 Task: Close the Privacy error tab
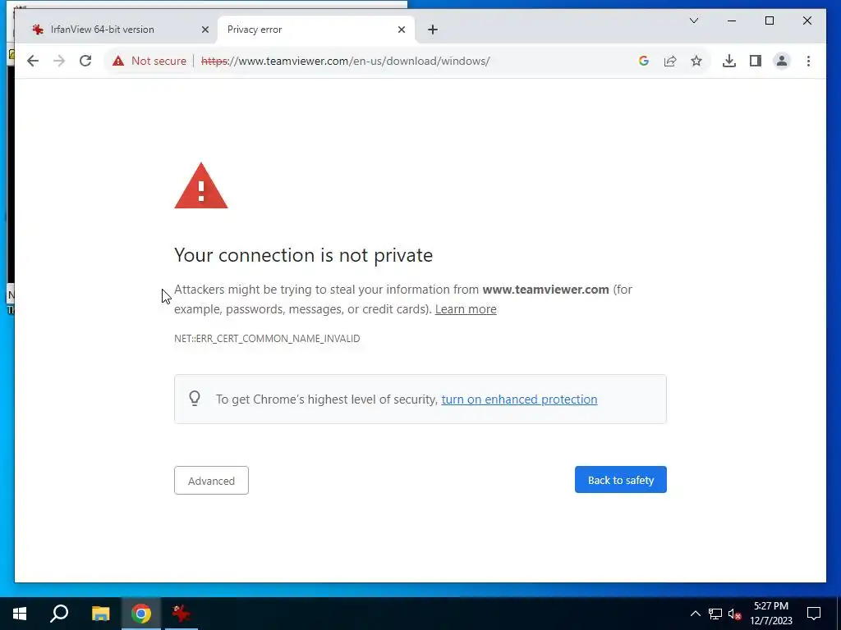click(401, 30)
